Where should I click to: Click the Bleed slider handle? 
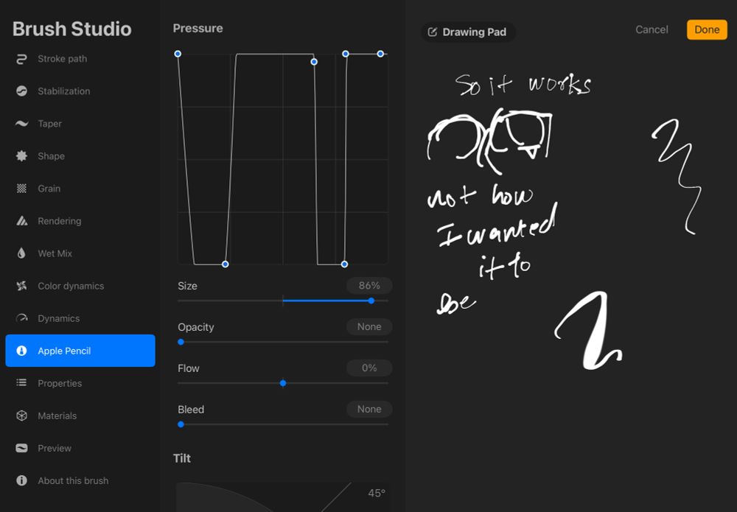(x=181, y=424)
